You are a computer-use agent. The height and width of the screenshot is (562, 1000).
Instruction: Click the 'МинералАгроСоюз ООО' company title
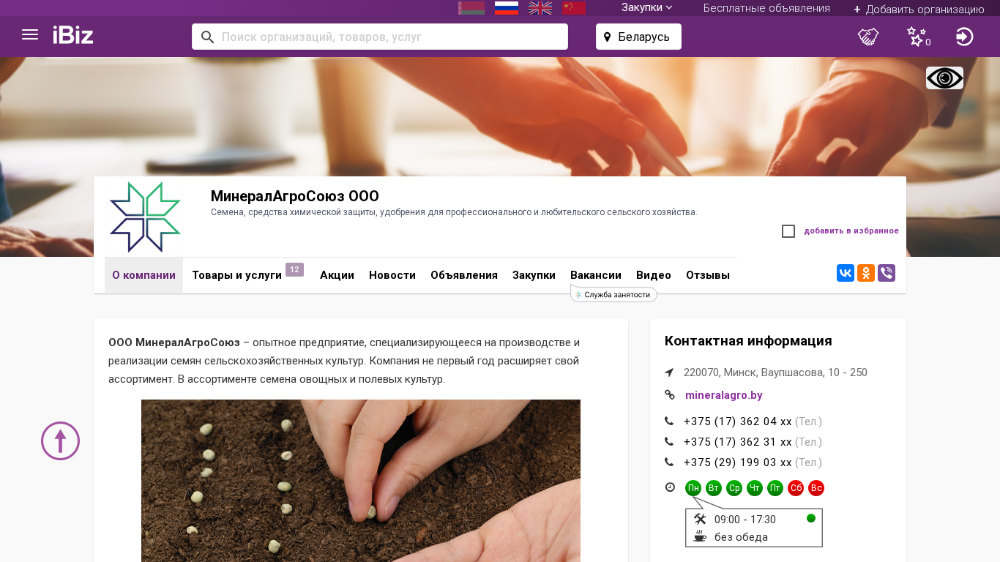(x=295, y=196)
